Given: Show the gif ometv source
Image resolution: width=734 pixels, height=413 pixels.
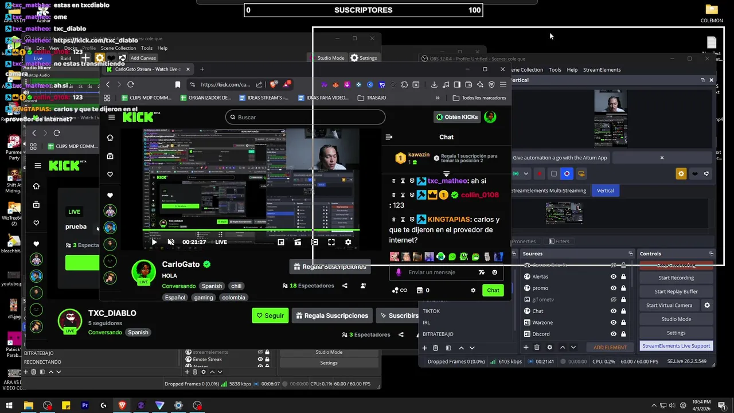Looking at the screenshot, I should pyautogui.click(x=614, y=299).
